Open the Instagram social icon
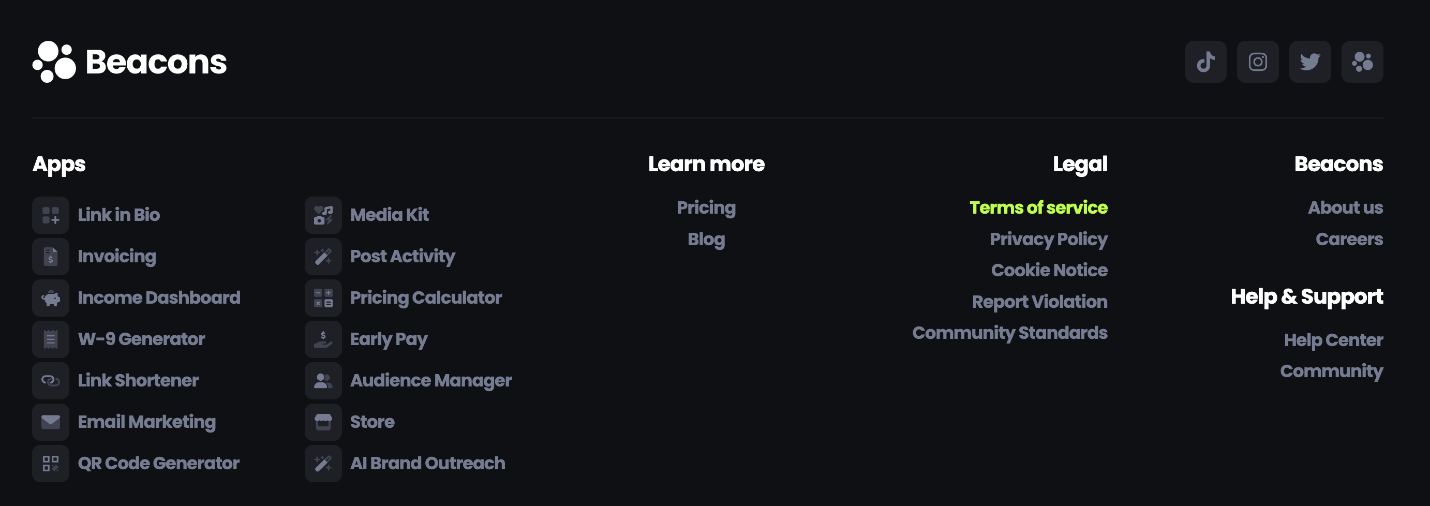 (1258, 62)
